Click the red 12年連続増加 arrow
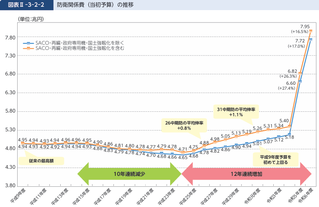The width and height of the screenshot is (319, 207). point(247,174)
